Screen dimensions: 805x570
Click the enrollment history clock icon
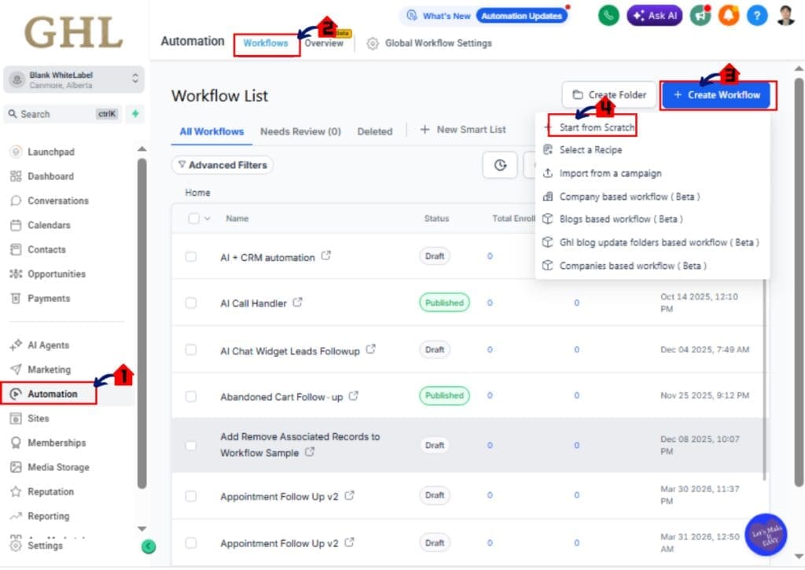tap(500, 165)
